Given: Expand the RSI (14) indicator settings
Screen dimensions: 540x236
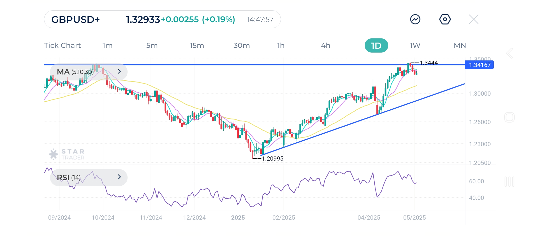Looking at the screenshot, I should pos(119,177).
